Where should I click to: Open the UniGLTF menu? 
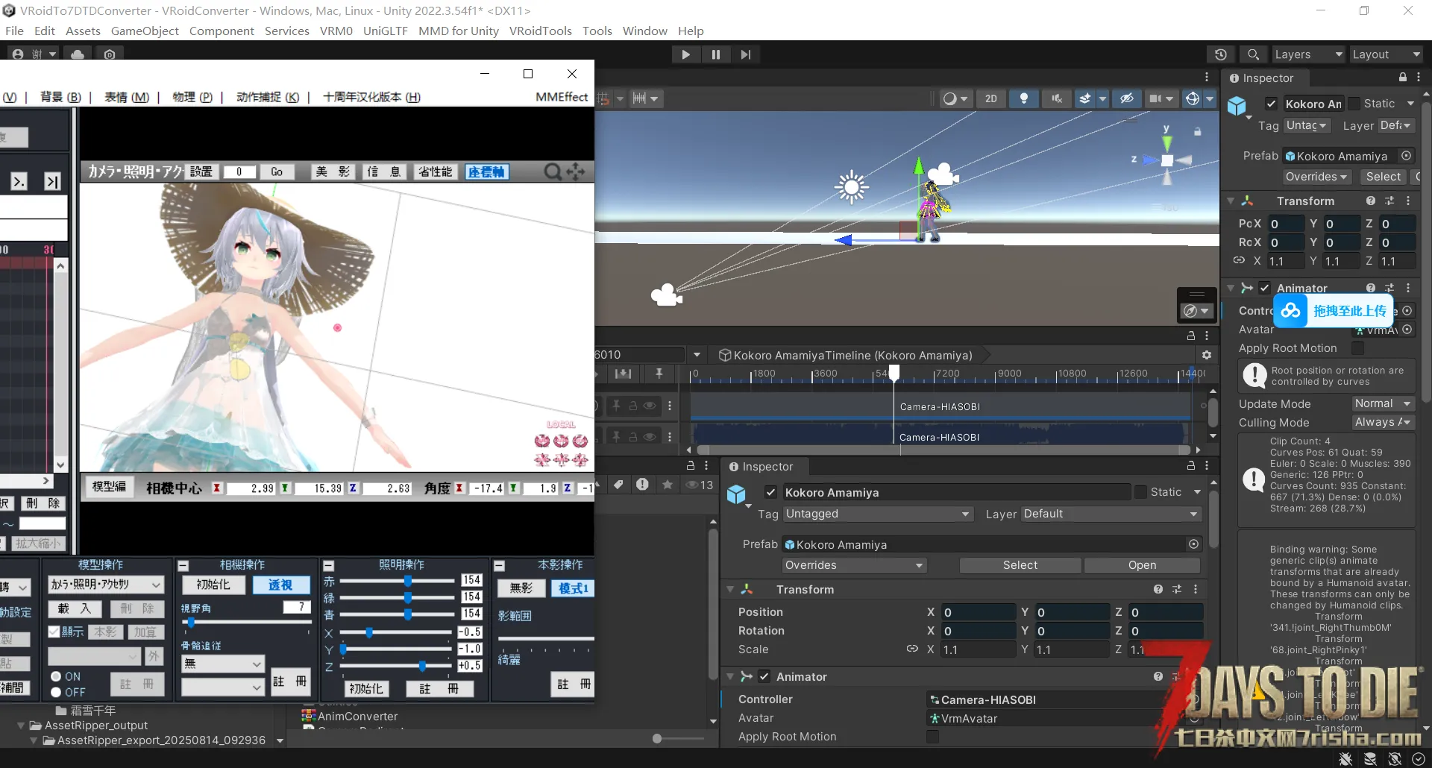coord(386,31)
